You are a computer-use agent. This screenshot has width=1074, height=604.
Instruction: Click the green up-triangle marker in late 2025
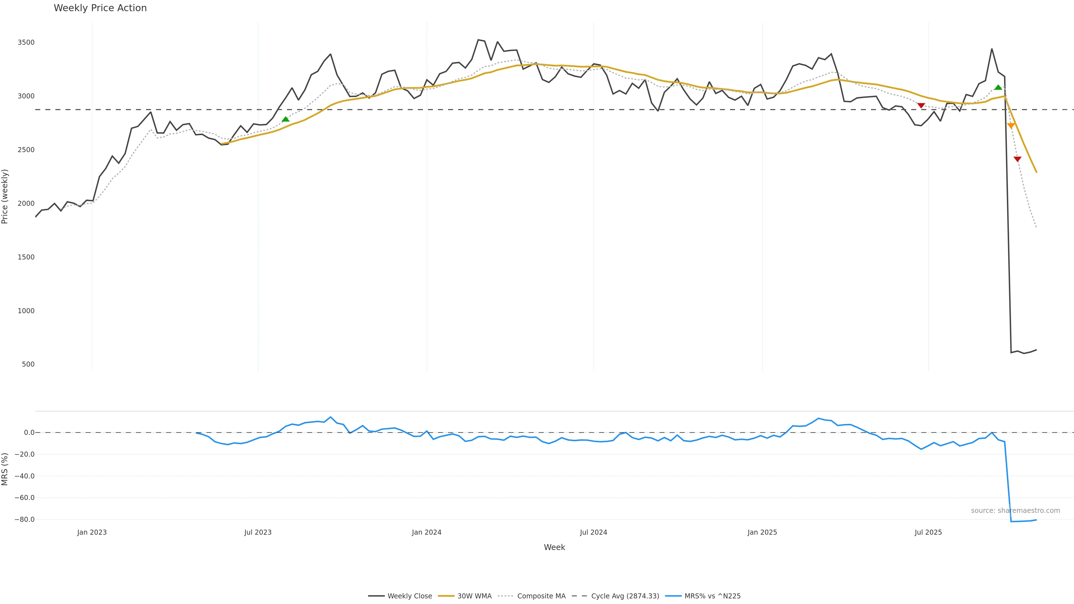tap(998, 88)
